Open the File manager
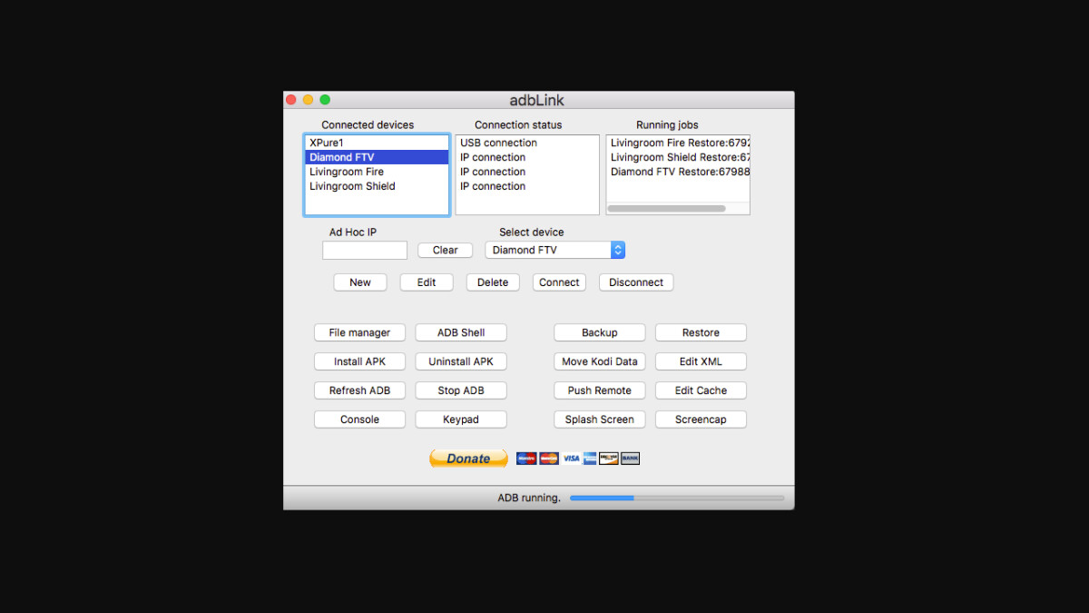The height and width of the screenshot is (613, 1089). [x=359, y=332]
